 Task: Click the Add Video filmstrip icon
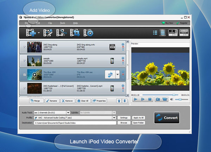[x=31, y=33]
